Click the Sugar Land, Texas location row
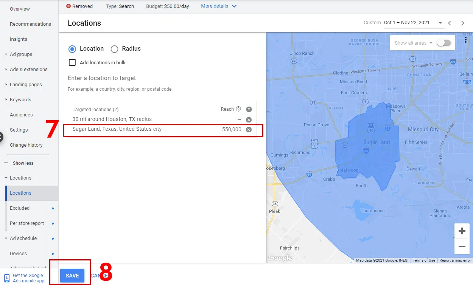 click(162, 129)
